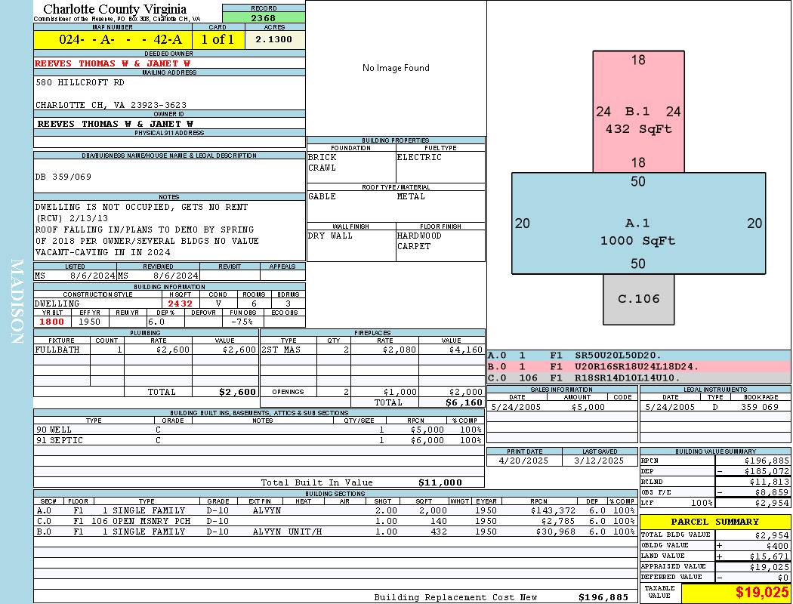The image size is (793, 604).
Task: Click the card value 1 of 1
Action: click(x=218, y=39)
